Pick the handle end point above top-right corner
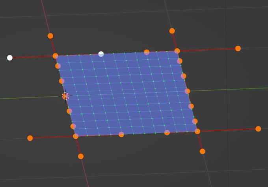268x187 pixels. pos(172,31)
